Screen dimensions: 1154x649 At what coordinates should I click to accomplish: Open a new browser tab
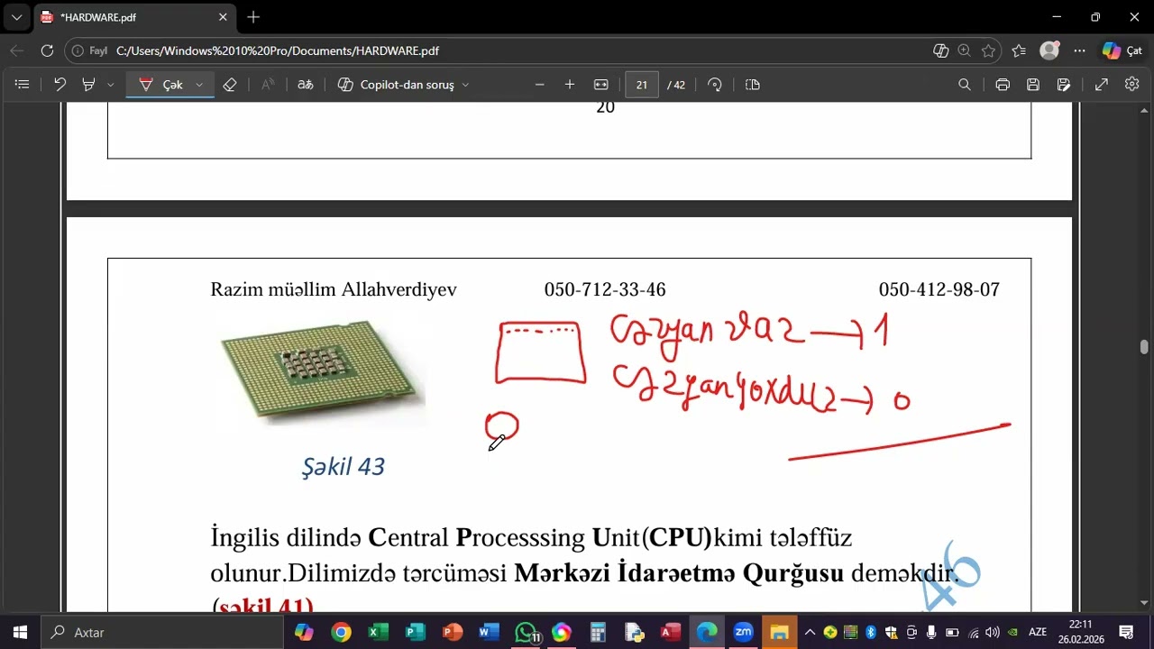pyautogui.click(x=253, y=17)
